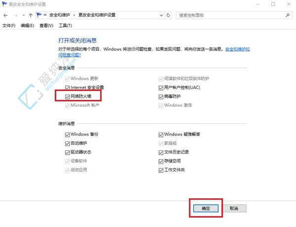Uncheck the 网络防火墙 checkbox
Screen dimensions: 296x227
(67, 96)
